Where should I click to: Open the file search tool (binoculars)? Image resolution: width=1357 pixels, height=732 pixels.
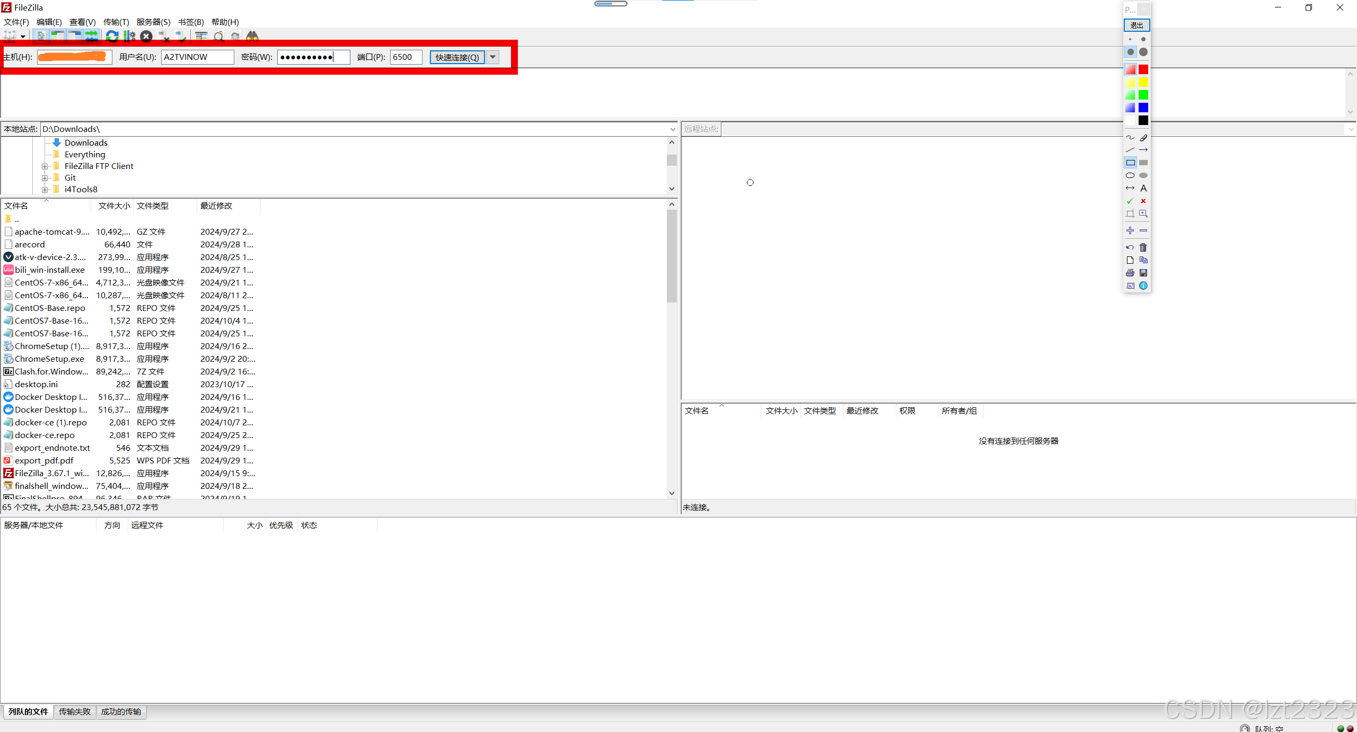253,36
